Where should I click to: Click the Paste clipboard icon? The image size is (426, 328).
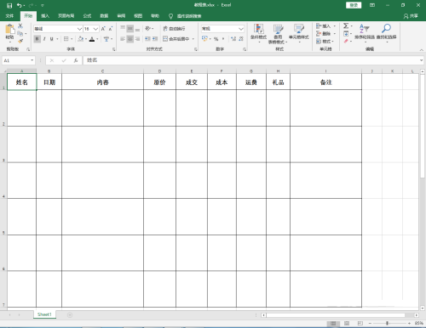9,29
